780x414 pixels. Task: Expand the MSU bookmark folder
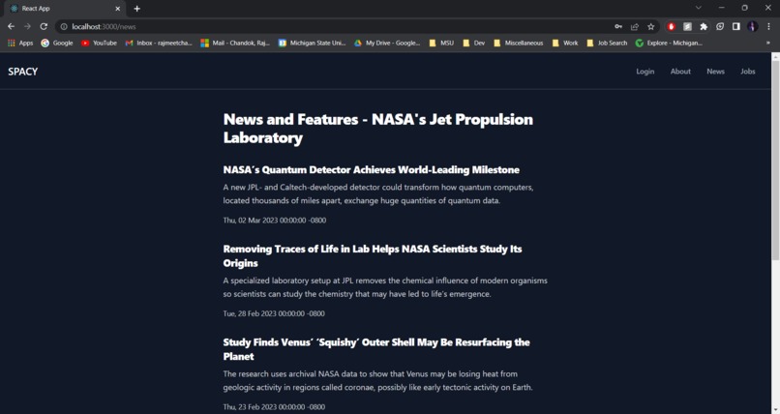pyautogui.click(x=441, y=44)
